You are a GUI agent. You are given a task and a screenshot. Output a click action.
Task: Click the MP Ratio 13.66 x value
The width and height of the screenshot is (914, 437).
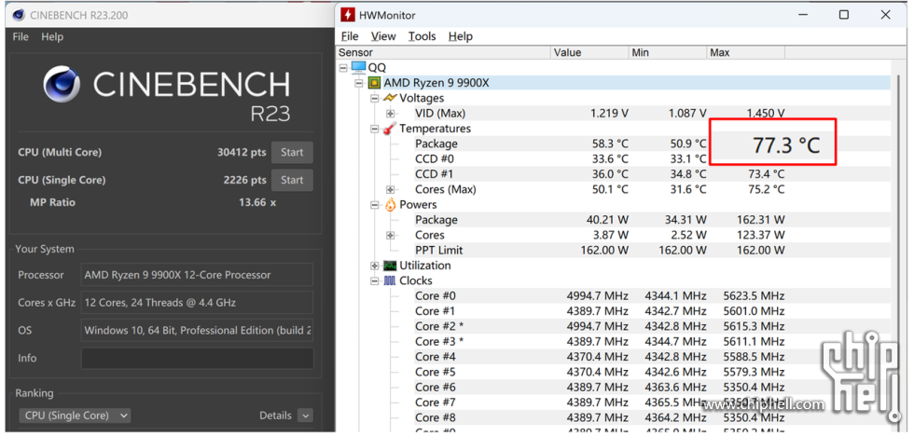click(x=259, y=203)
